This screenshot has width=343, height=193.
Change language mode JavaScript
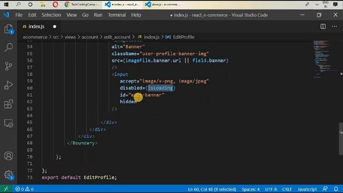307,189
